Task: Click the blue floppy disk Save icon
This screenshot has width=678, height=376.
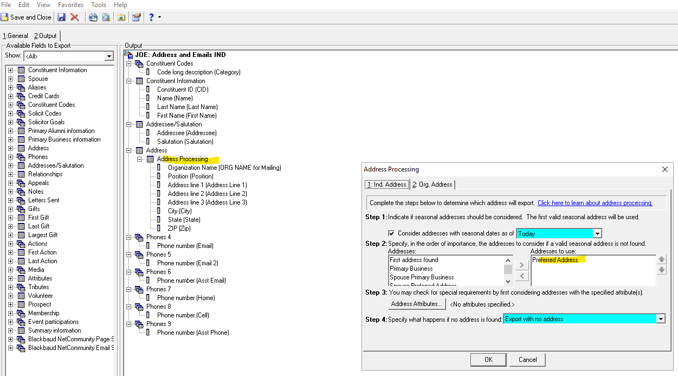Action: click(61, 17)
